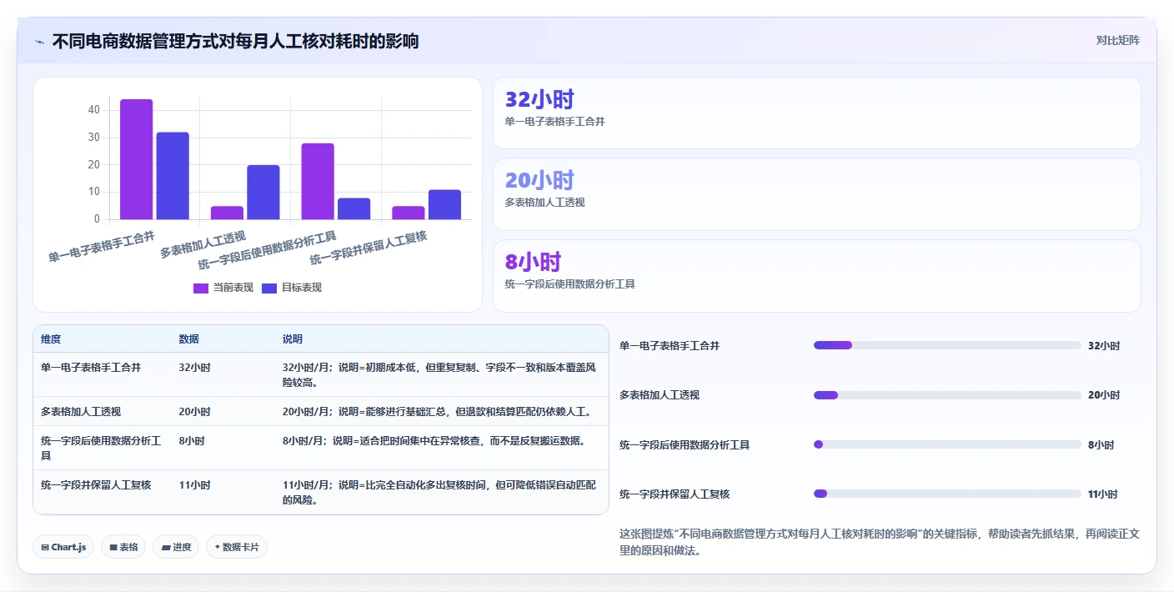
Task: Click blue bar for 多表格加人工透视
Action: coord(263,193)
